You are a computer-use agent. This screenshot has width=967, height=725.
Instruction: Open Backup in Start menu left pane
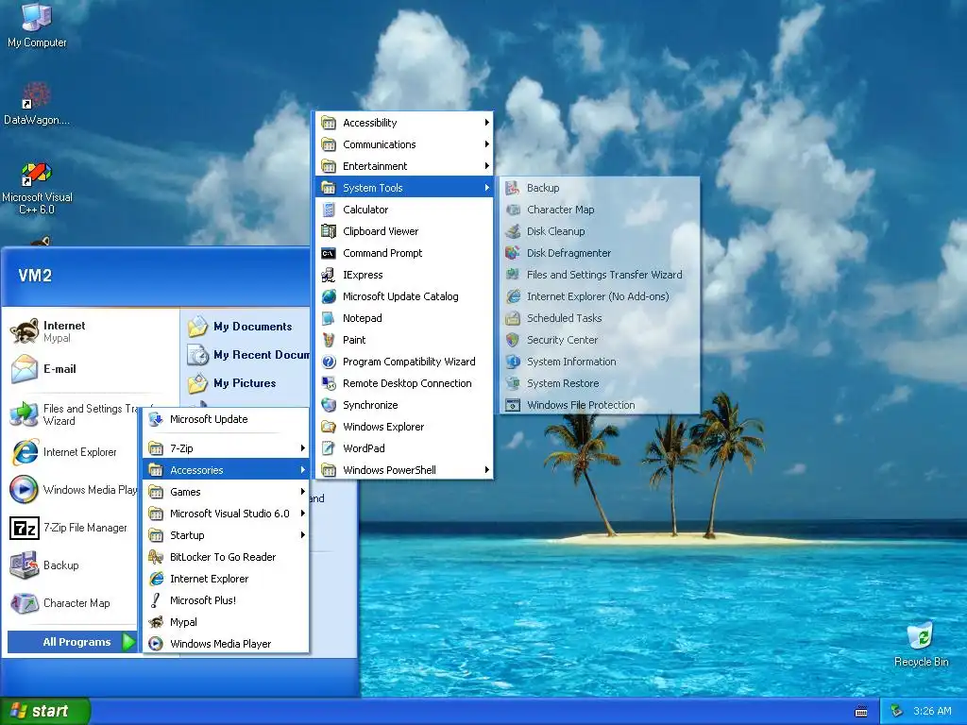tap(73, 565)
